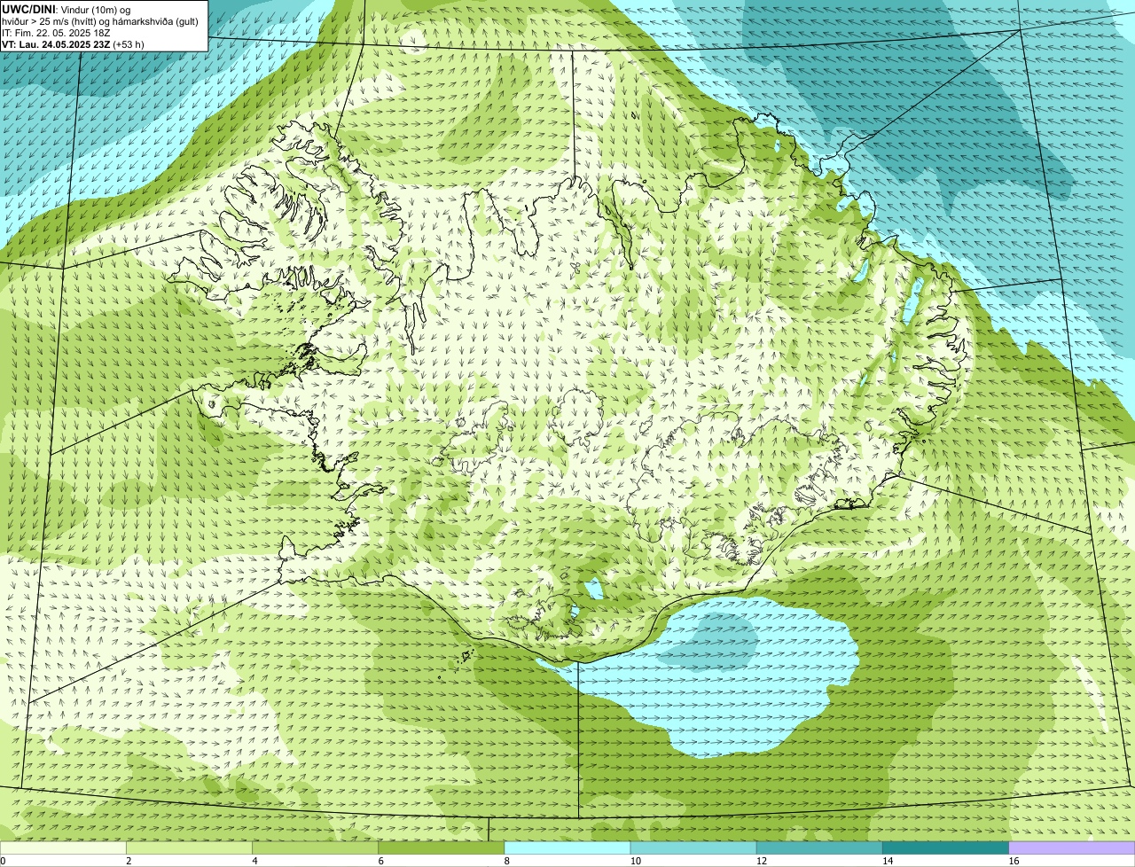Image resolution: width=1135 pixels, height=867 pixels.
Task: Click the '4' label on the color scale
Action: pyautogui.click(x=254, y=861)
